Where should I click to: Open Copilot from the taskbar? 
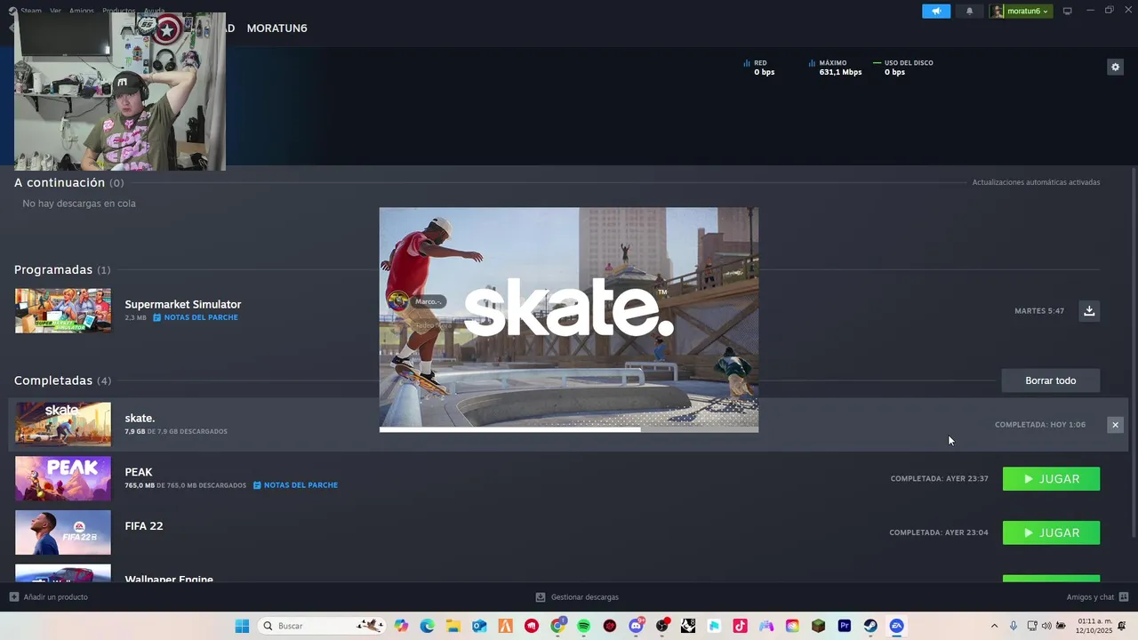point(402,626)
